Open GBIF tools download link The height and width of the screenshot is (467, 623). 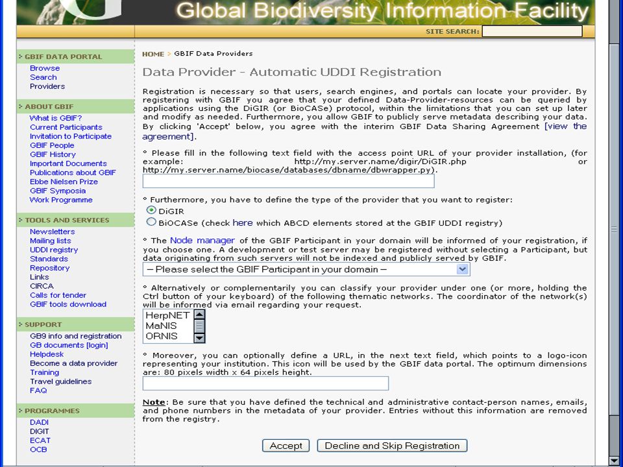click(68, 305)
